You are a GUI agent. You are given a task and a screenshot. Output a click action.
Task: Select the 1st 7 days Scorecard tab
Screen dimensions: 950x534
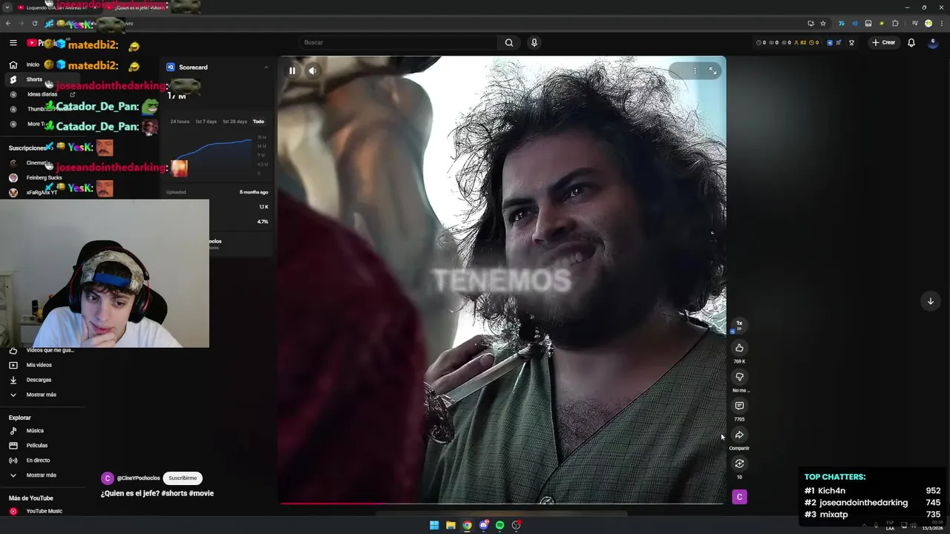[x=206, y=122]
